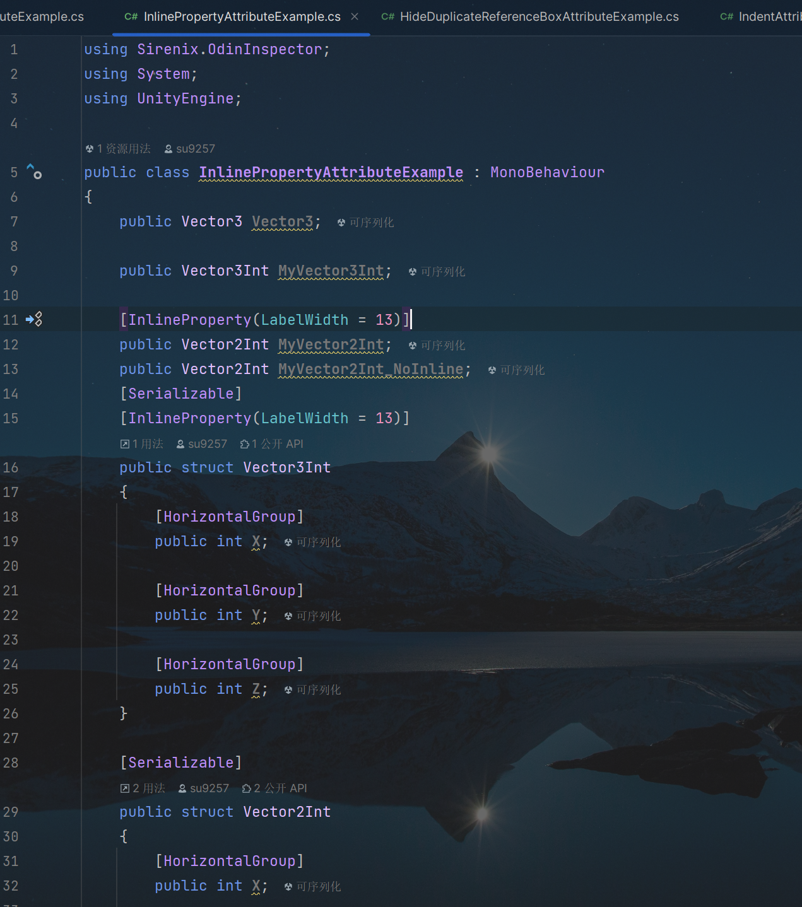
Task: Click the MyVector2Int_NoInline field name
Action: click(371, 369)
